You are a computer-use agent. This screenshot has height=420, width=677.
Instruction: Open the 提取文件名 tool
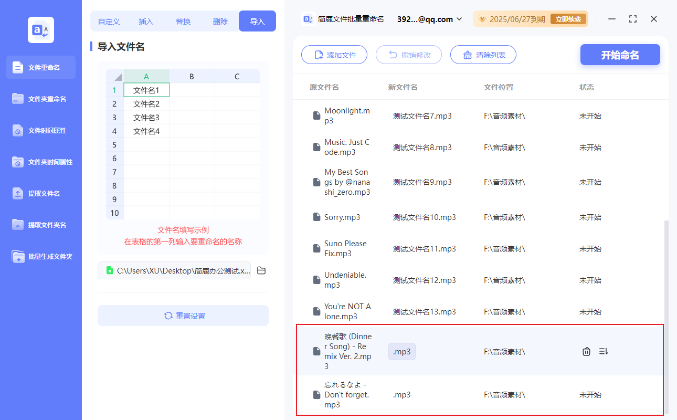(40, 193)
